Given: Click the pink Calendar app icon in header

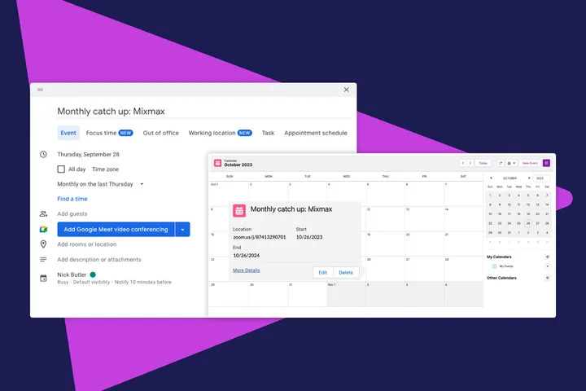Looking at the screenshot, I should click(217, 163).
